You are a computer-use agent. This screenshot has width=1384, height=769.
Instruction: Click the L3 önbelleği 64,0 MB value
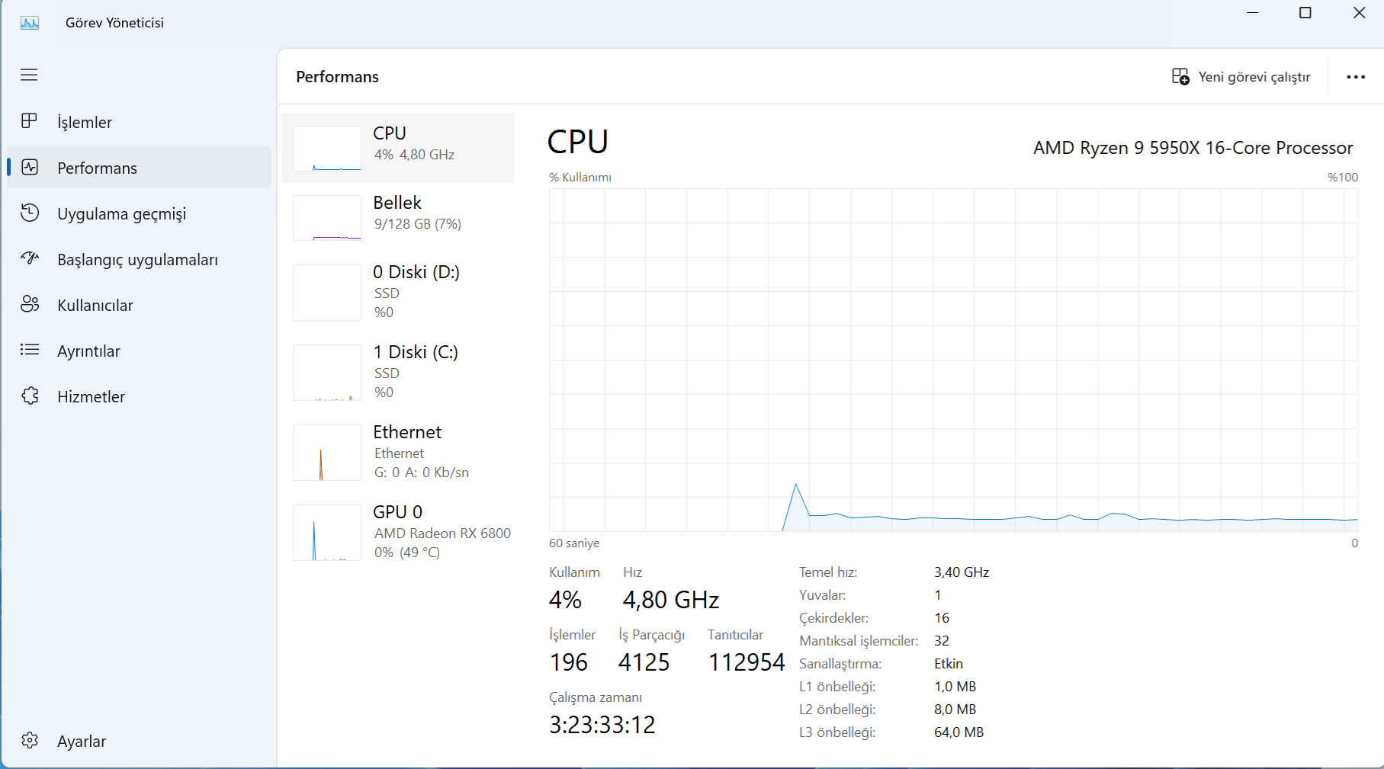click(x=959, y=732)
